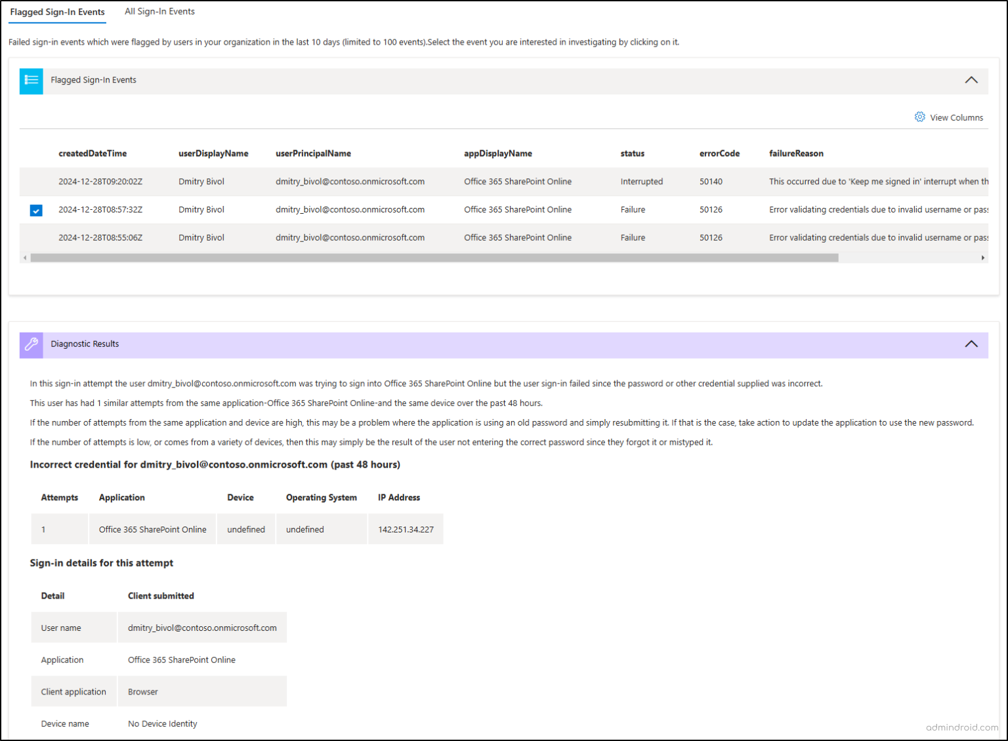Click the list icon on Flagged Sign-In Events header

31,80
